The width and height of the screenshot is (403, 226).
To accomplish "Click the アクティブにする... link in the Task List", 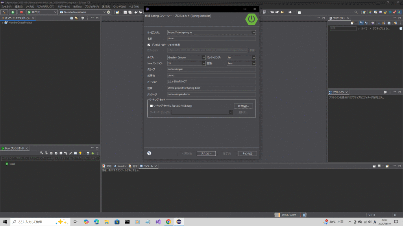I will (381, 29).
